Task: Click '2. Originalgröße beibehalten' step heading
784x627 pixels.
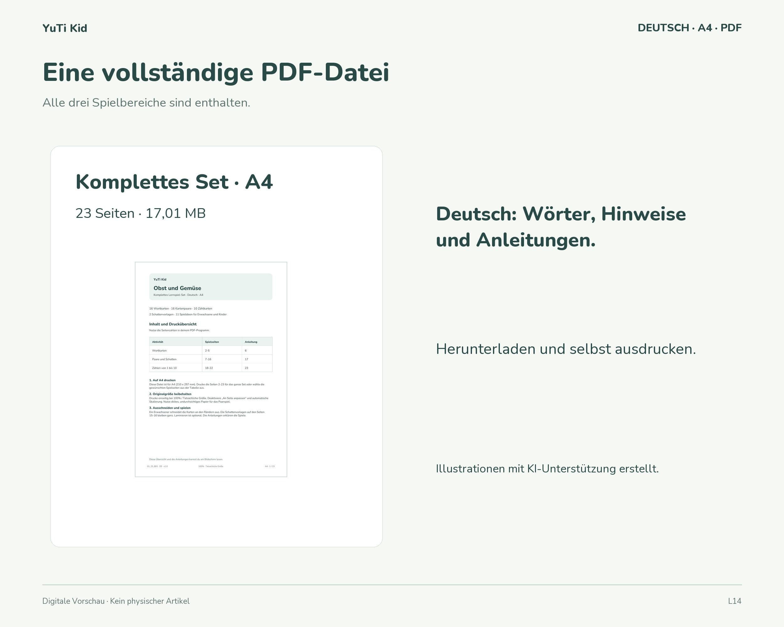Action: click(170, 394)
